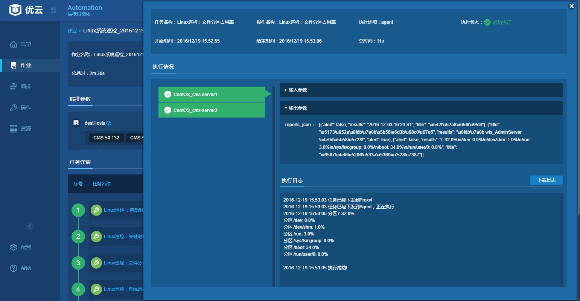The image size is (580, 301).
Task: Click 总时间：11s text
Action: (371, 41)
